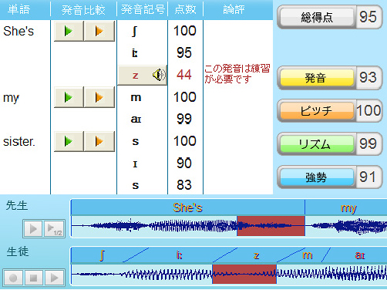Click iː marker in student phoneme timeline
Image resolution: width=387 pixels, height=290 pixels.
(179, 255)
